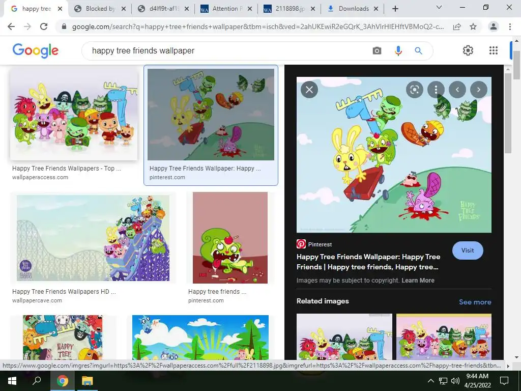
Task: Open second related image with pink background
Action: click(444, 337)
